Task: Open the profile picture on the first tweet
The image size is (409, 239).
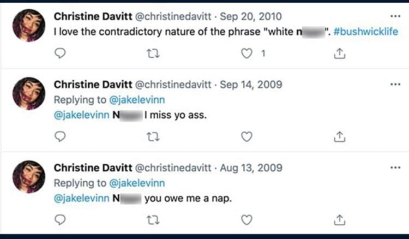Action: (28, 26)
